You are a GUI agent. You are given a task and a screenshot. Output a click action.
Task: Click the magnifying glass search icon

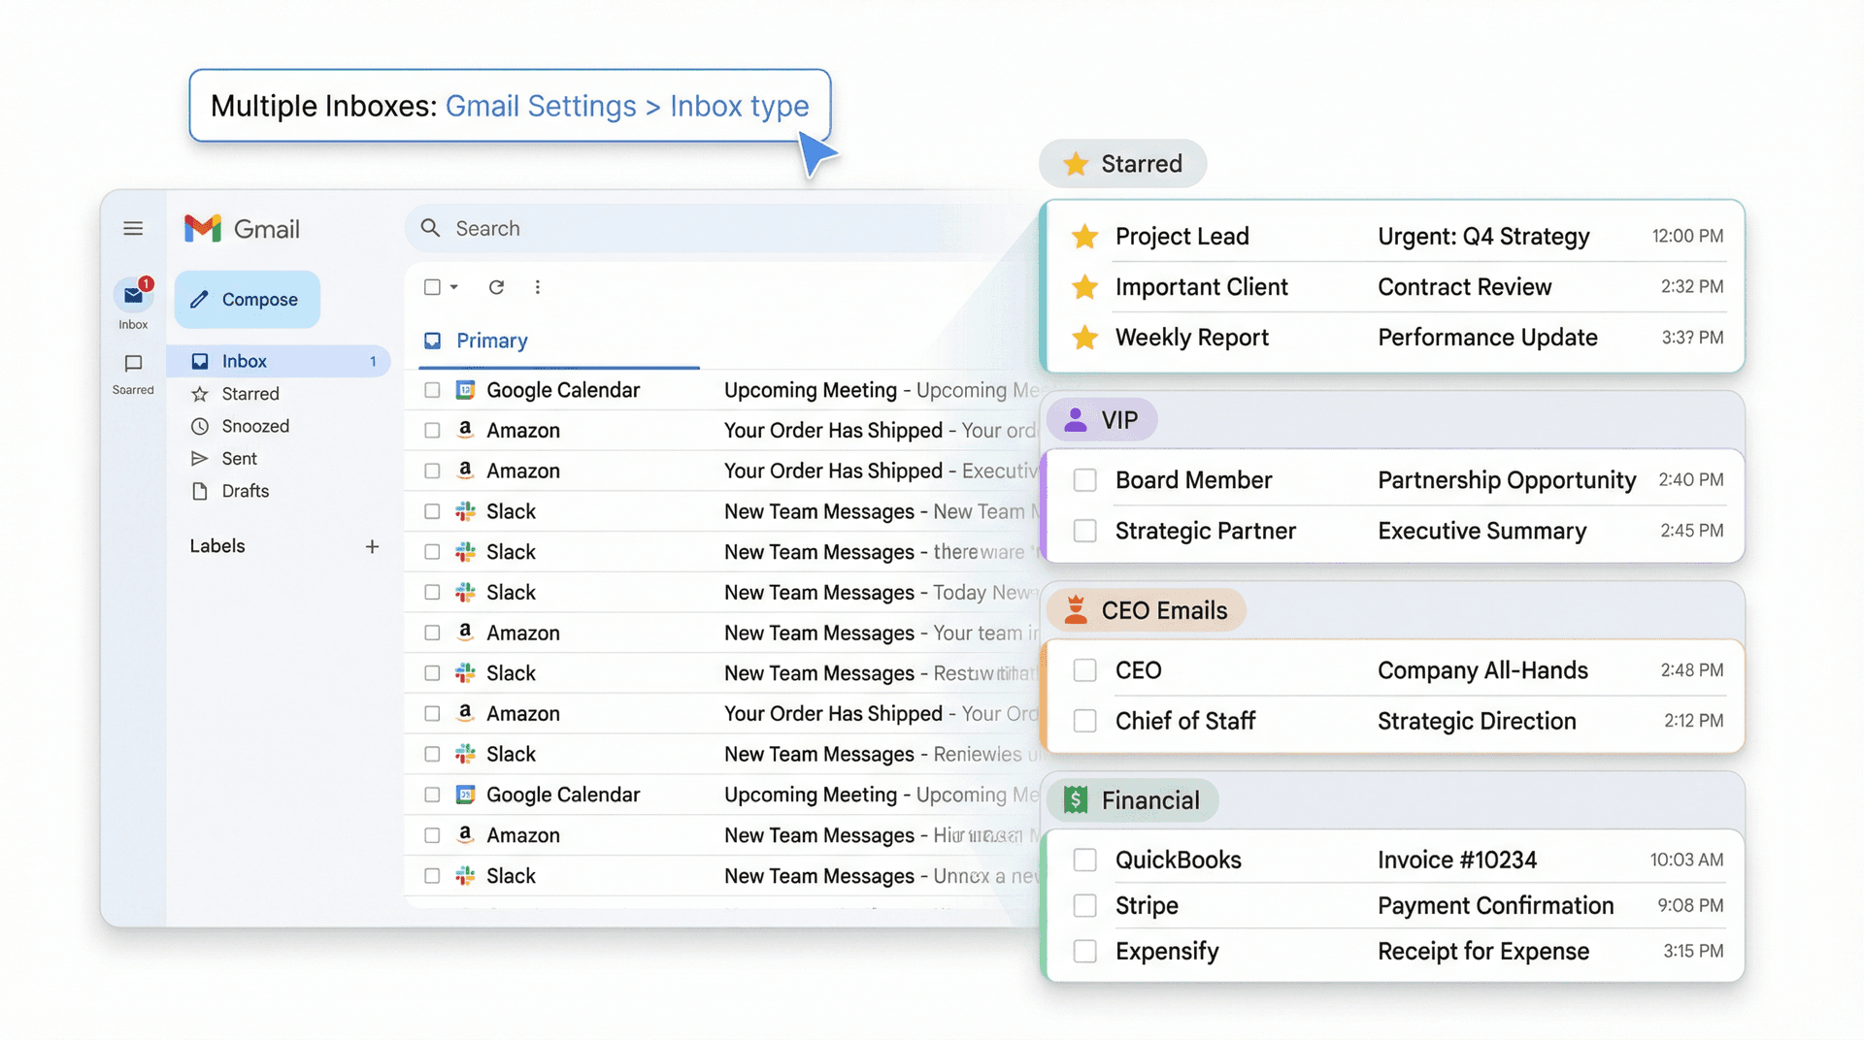pos(428,228)
